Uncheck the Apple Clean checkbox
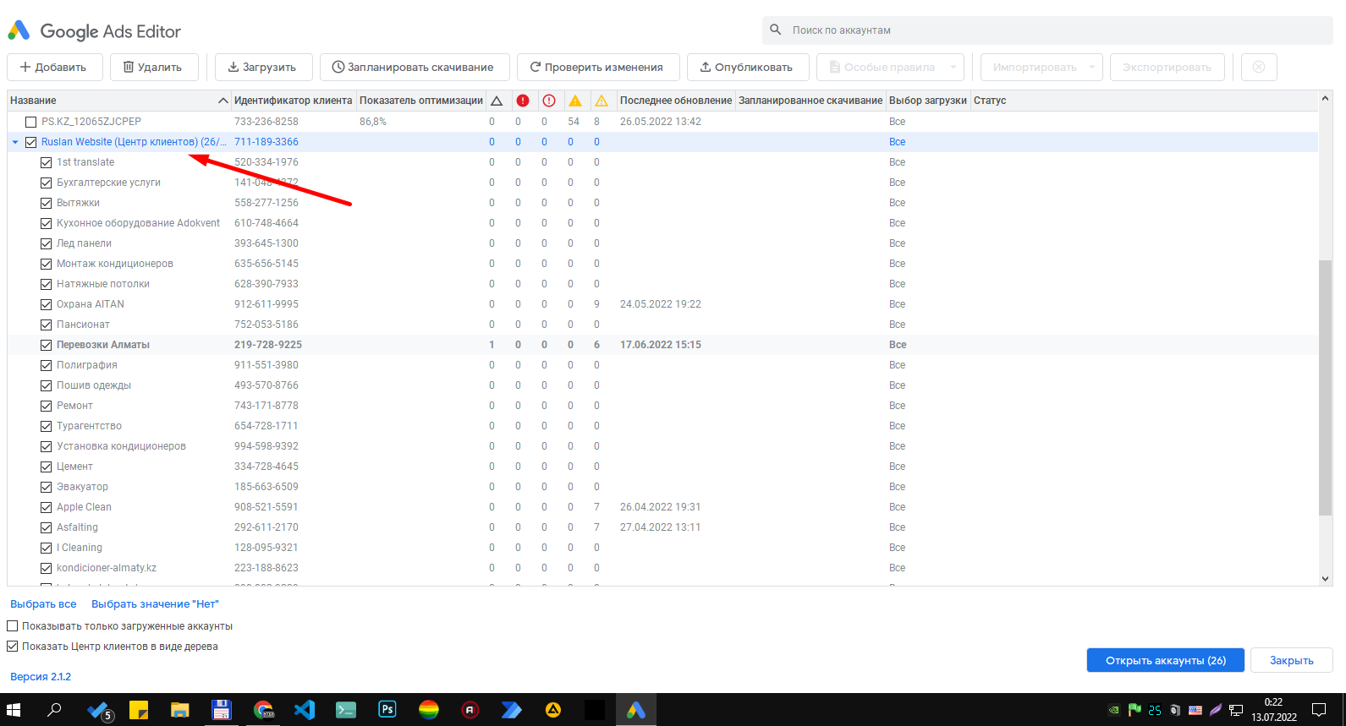The image size is (1346, 726). [x=47, y=507]
